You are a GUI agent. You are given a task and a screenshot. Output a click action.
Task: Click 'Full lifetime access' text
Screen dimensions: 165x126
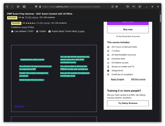[x=120, y=63]
